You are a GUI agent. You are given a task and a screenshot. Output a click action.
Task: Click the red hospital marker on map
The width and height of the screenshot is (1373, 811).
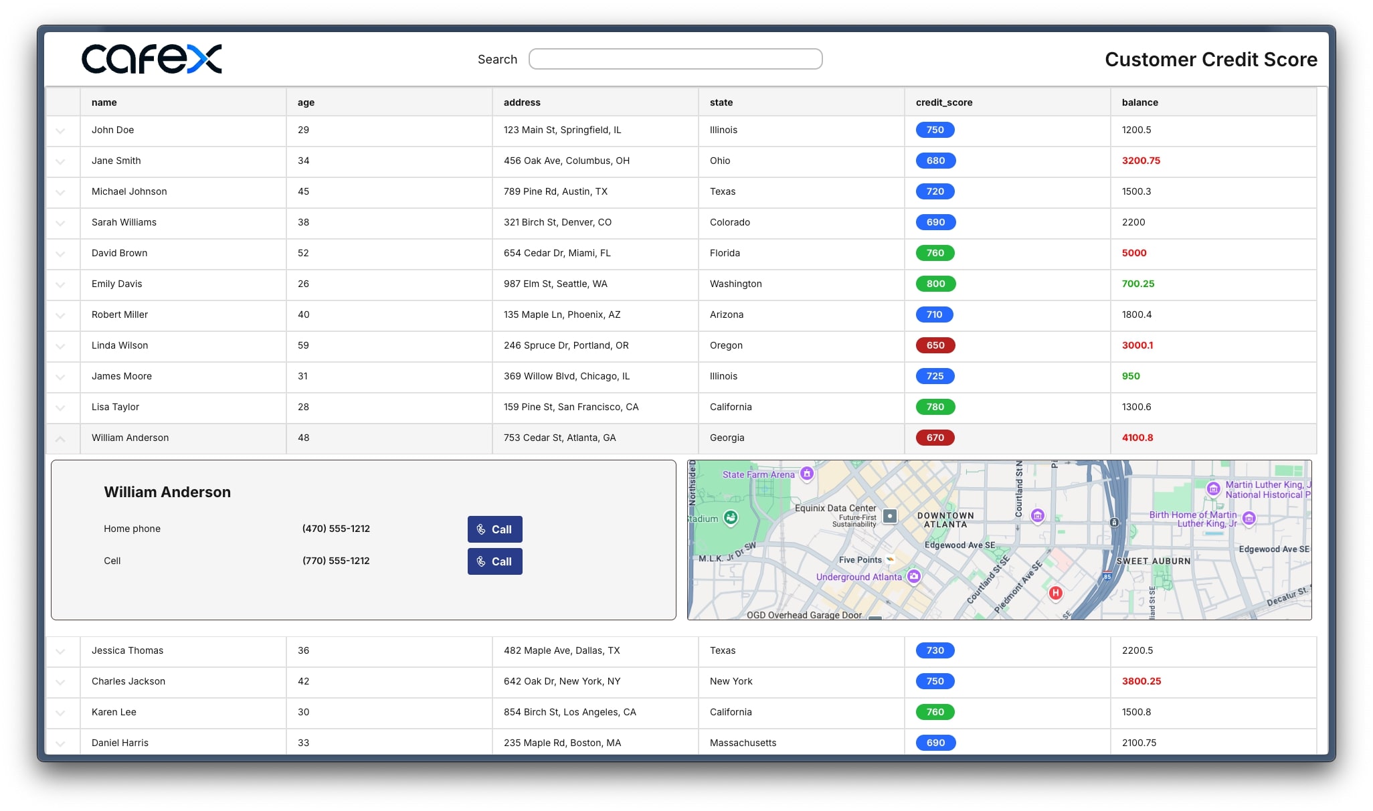tap(1055, 593)
